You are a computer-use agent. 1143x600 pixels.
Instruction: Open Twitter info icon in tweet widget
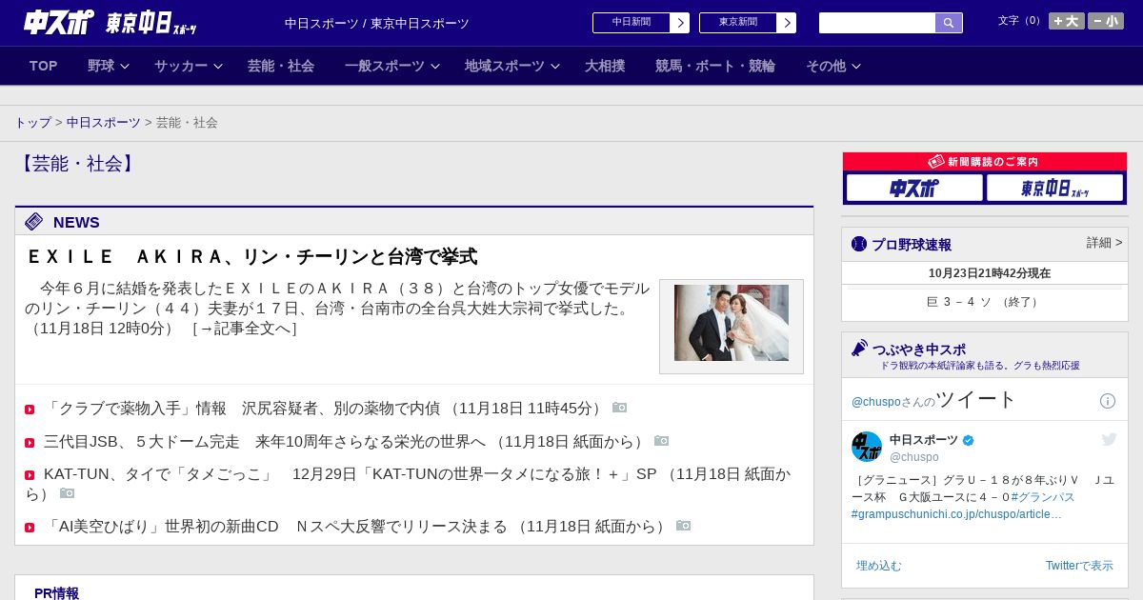click(x=1108, y=401)
